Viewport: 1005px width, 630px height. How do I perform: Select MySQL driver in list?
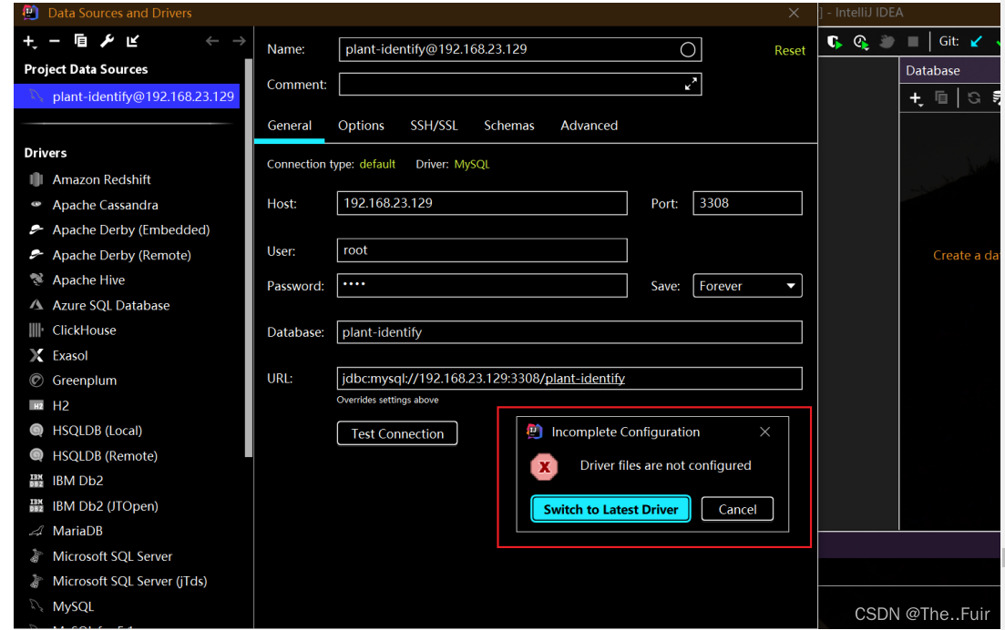click(72, 606)
